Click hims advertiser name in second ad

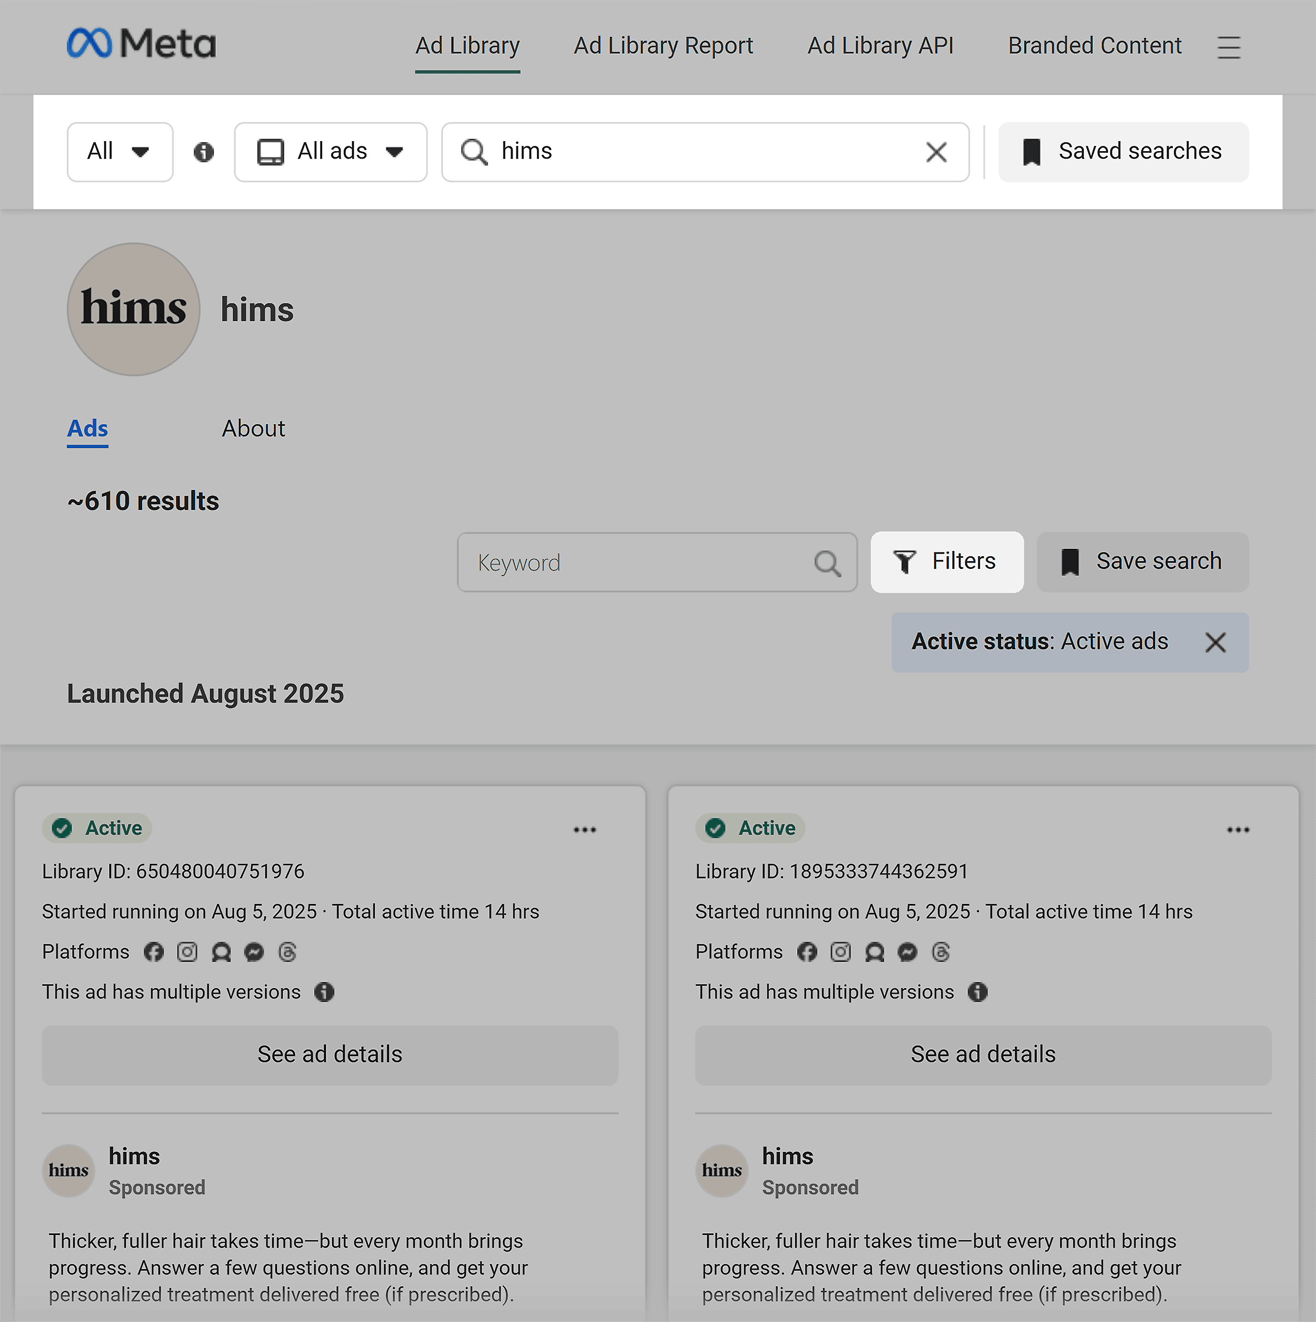point(788,1157)
